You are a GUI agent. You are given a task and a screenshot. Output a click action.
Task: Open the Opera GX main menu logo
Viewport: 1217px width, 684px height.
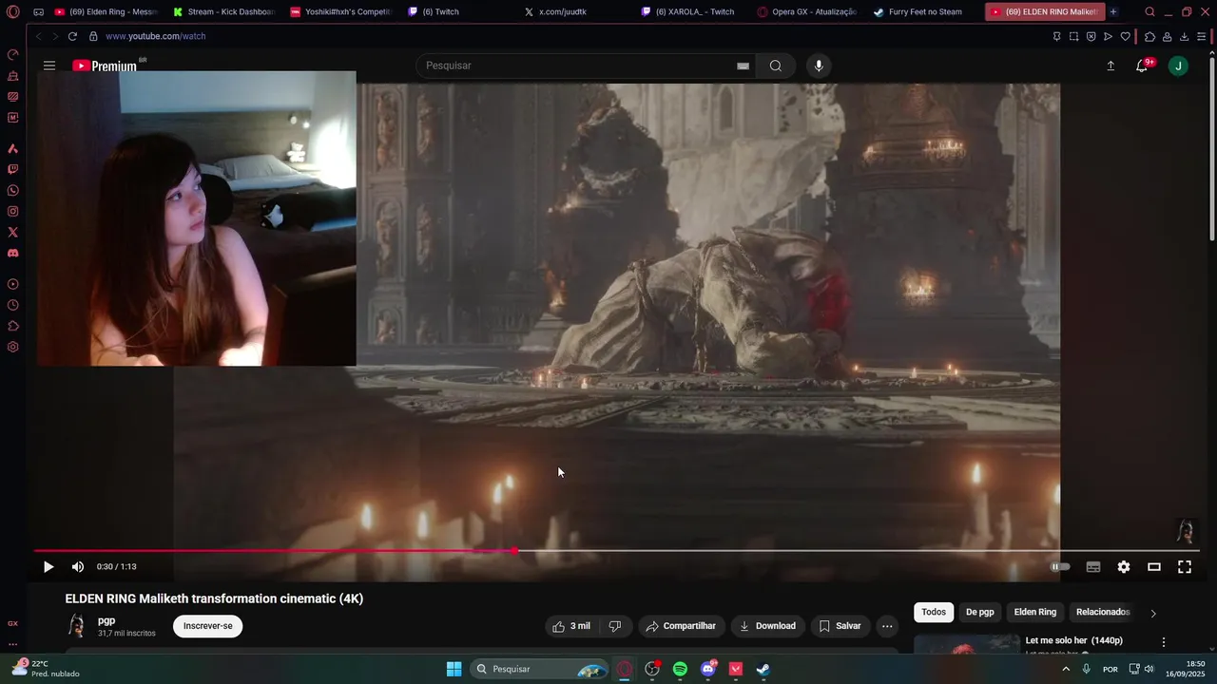(12, 11)
